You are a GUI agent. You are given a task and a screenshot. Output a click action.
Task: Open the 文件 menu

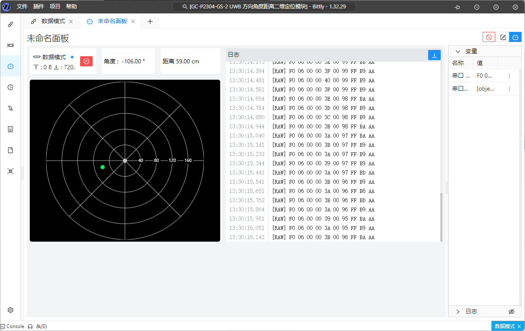click(22, 6)
